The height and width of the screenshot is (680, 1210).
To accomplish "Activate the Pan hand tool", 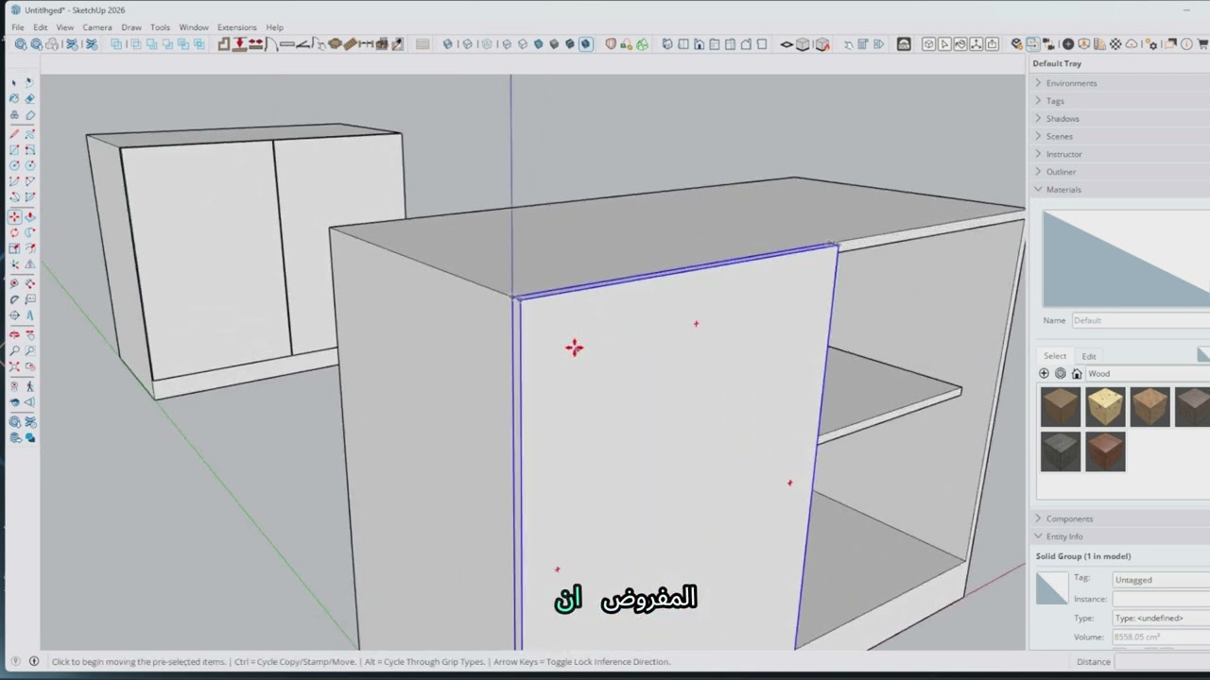I will [30, 335].
